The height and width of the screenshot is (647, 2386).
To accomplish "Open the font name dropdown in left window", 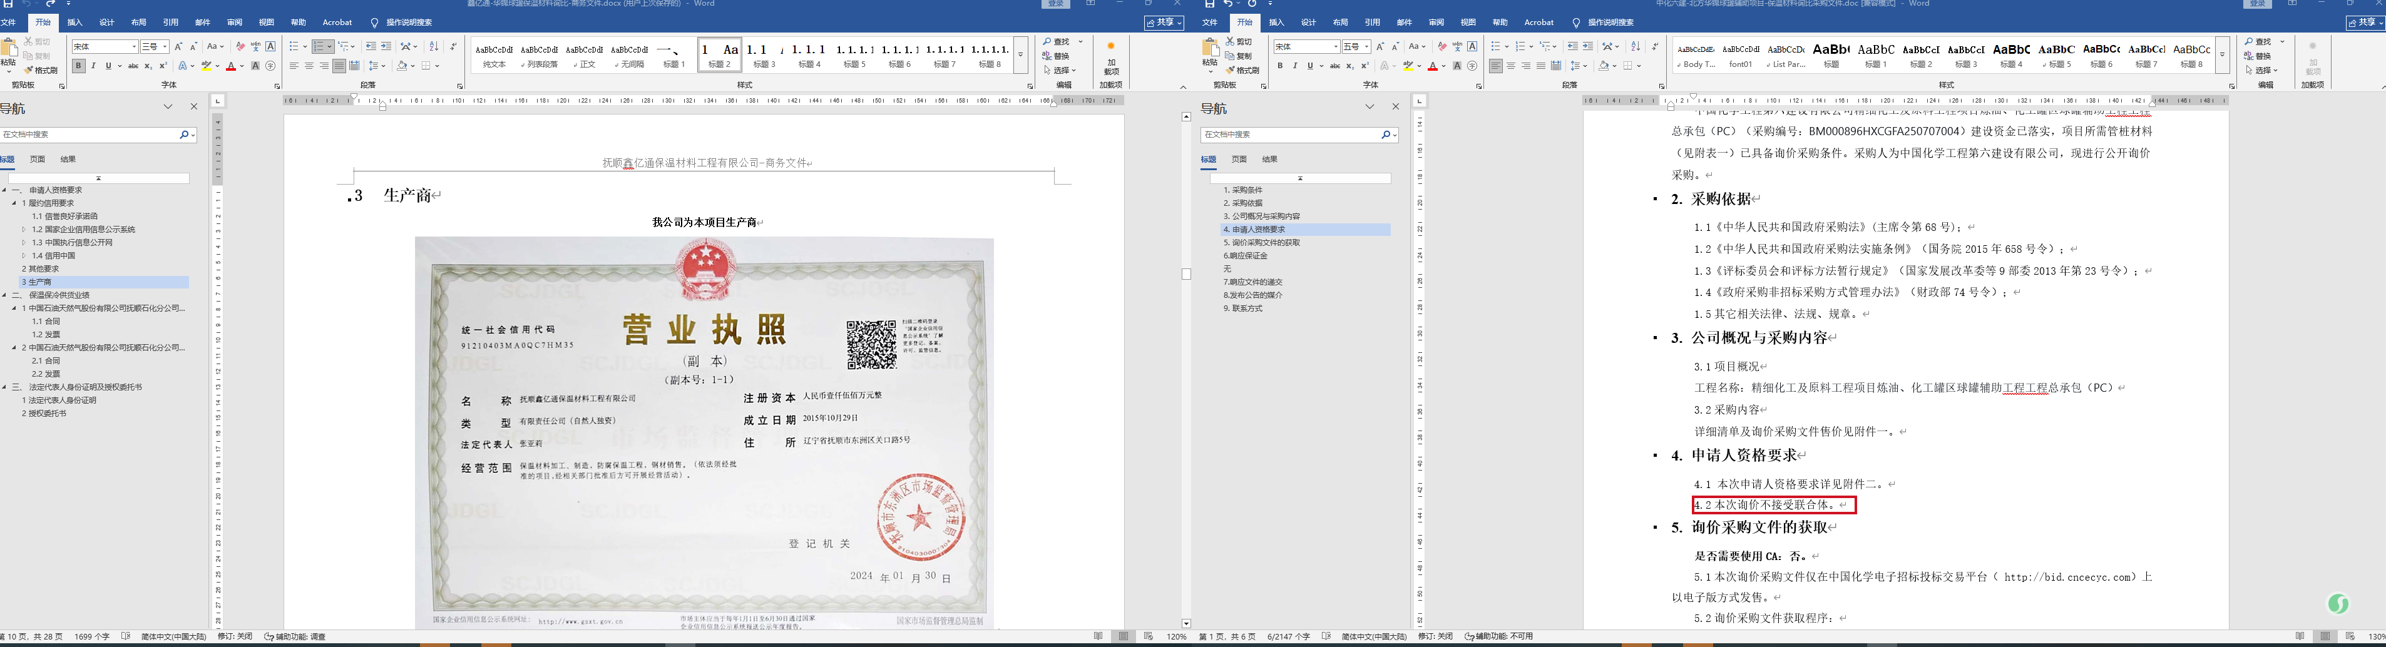I will pos(135,46).
